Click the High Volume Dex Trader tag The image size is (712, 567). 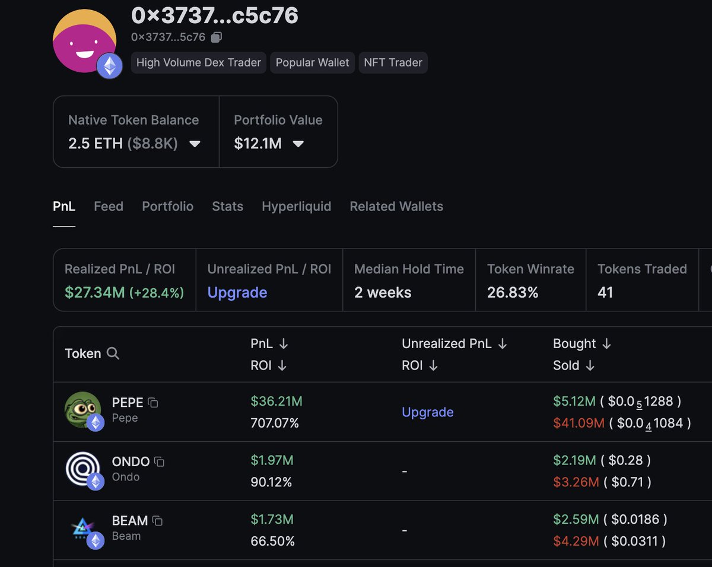tap(198, 63)
